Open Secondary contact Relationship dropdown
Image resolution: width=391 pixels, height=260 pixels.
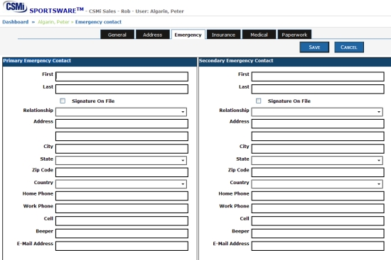click(x=317, y=112)
